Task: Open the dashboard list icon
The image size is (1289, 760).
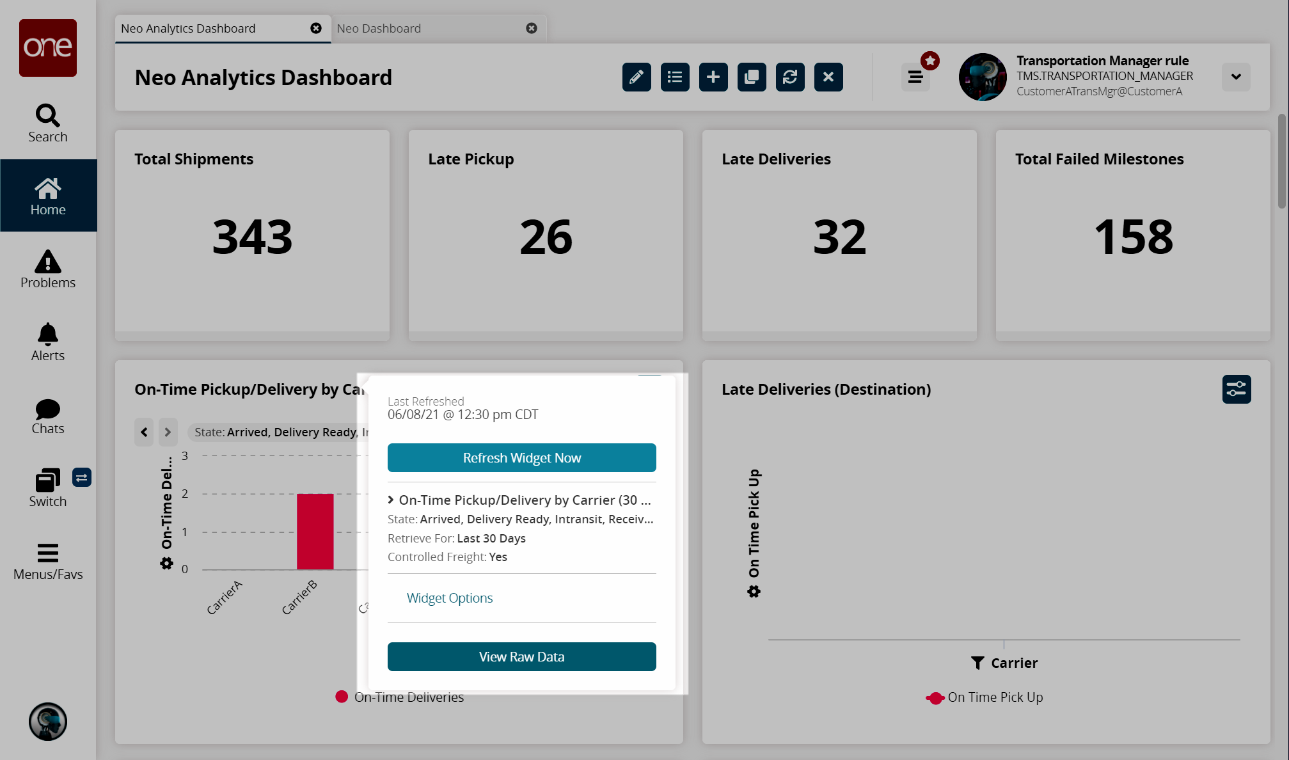Action: click(x=675, y=77)
